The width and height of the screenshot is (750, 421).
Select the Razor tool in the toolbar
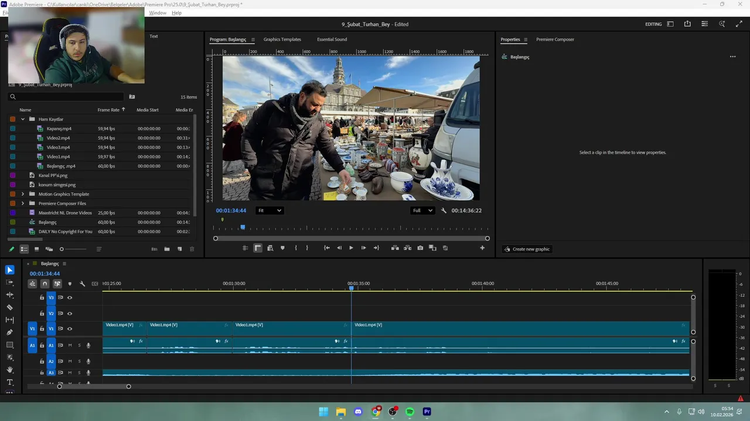tap(9, 307)
